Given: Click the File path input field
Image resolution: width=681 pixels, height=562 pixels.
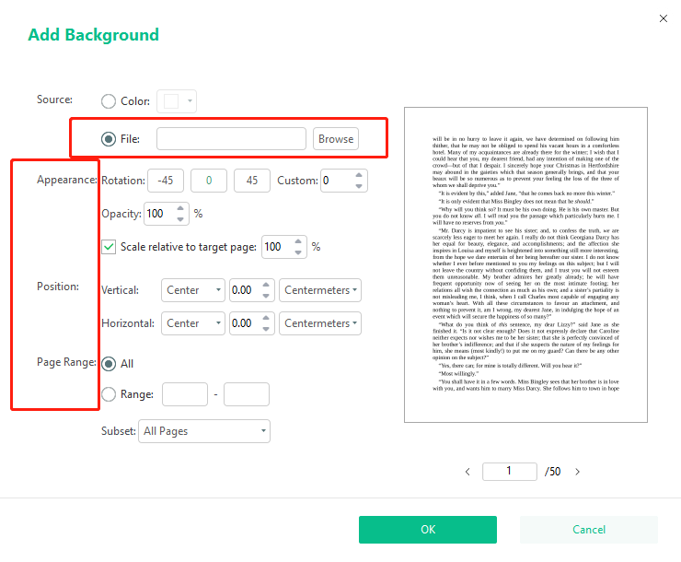Looking at the screenshot, I should click(x=231, y=139).
